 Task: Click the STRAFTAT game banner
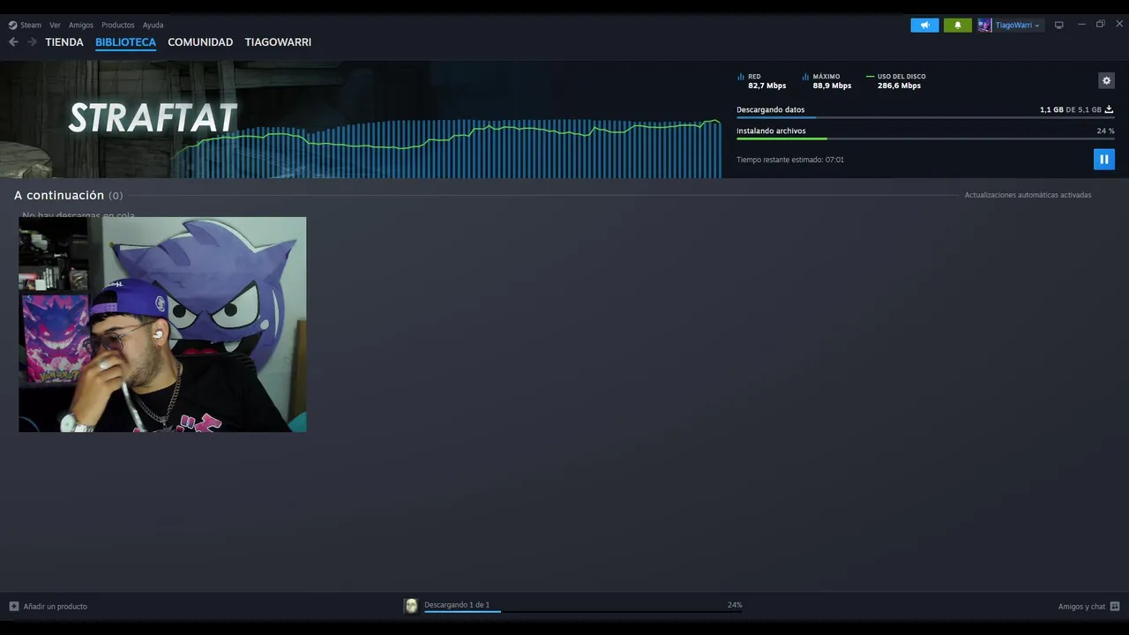tap(361, 119)
